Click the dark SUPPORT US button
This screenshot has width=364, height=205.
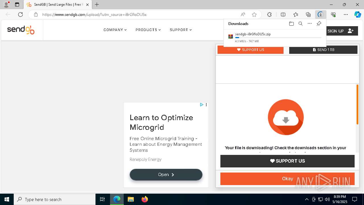[x=288, y=161]
